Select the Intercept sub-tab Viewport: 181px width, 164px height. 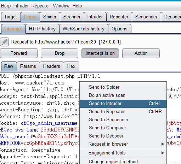(13, 29)
